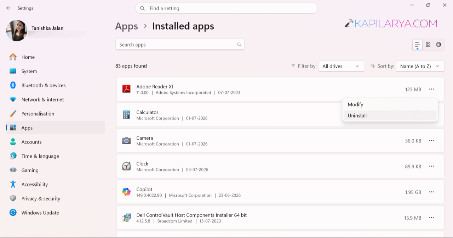Open the Apps settings section

[56, 128]
